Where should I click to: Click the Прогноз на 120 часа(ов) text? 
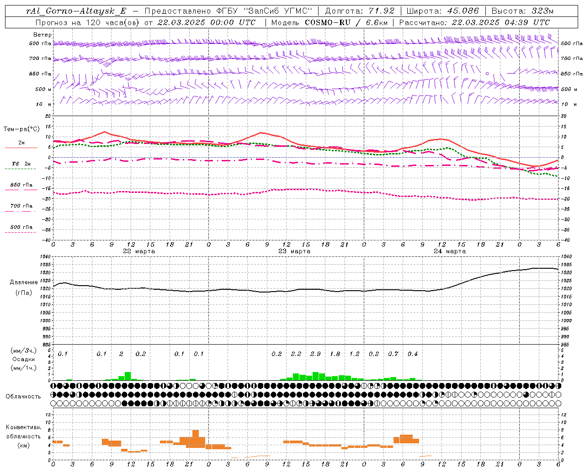click(88, 22)
